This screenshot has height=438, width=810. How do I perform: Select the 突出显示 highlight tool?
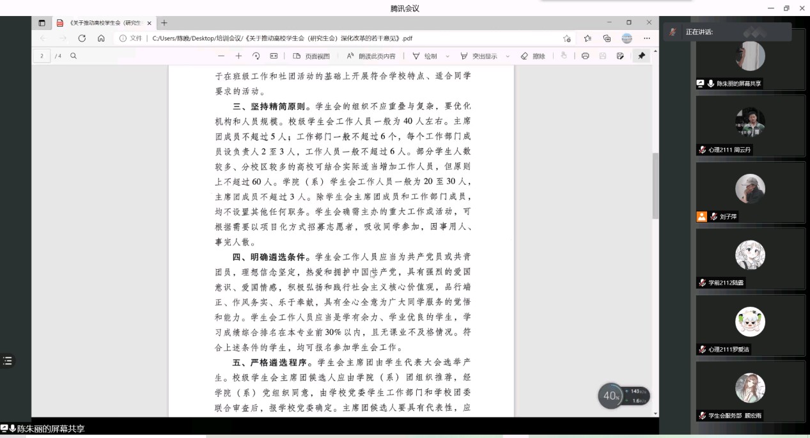tap(479, 56)
